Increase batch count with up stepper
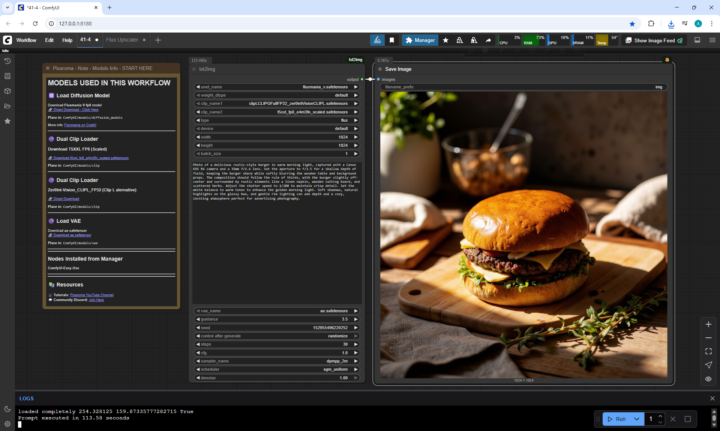This screenshot has height=431, width=720. pyautogui.click(x=660, y=416)
